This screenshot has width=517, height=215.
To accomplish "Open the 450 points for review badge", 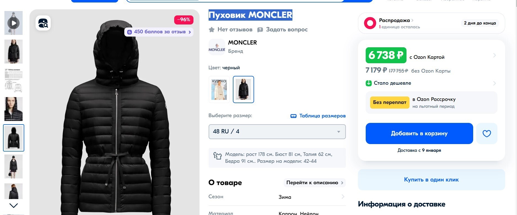I will [159, 32].
